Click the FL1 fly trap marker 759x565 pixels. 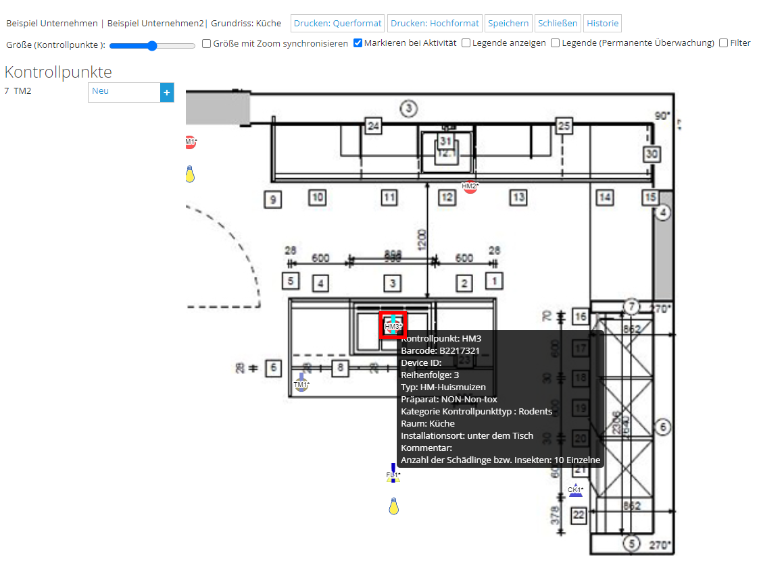click(393, 473)
